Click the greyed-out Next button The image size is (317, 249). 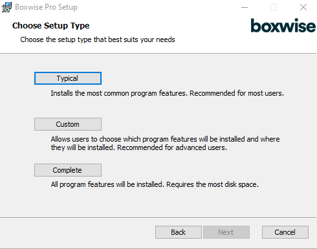(226, 232)
